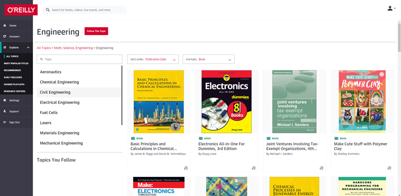Click in the main search field

(x=84, y=10)
